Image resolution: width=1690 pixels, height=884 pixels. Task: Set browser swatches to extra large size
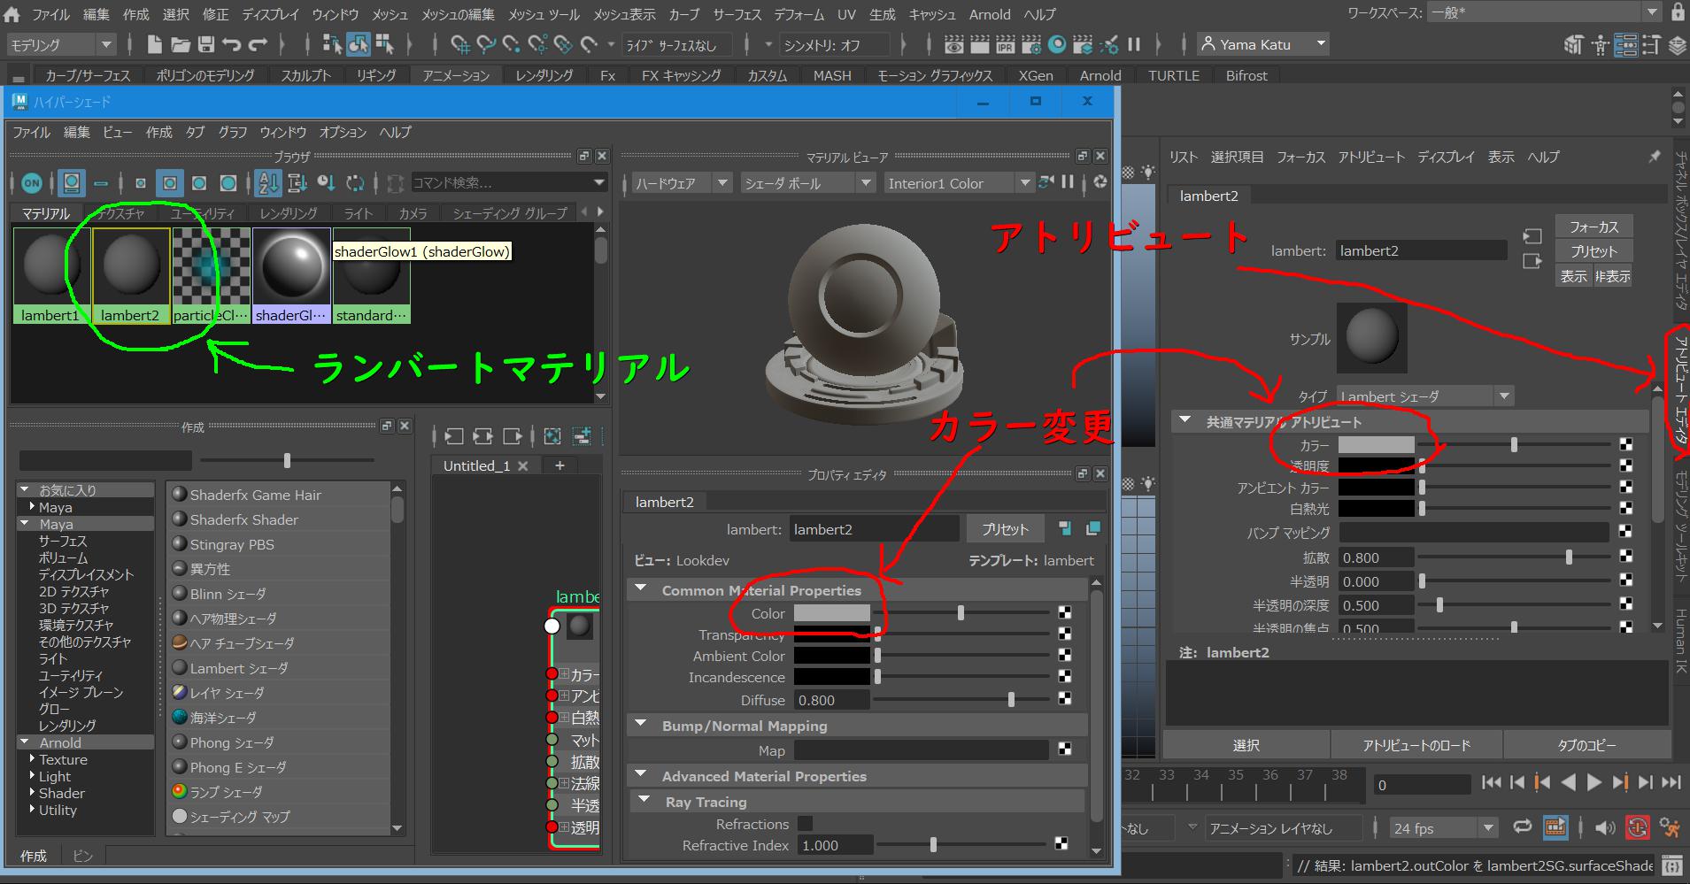point(228,183)
